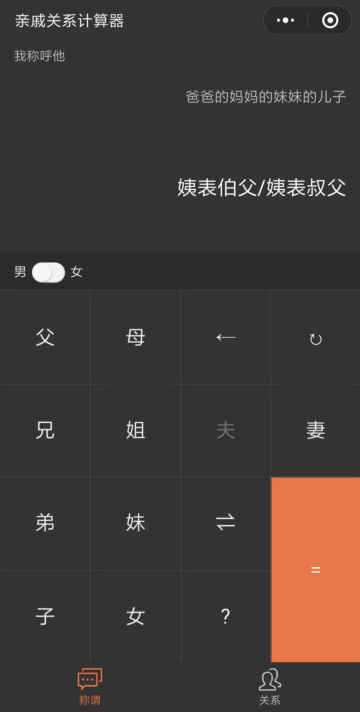Tap the backspace arrow key

(226, 337)
